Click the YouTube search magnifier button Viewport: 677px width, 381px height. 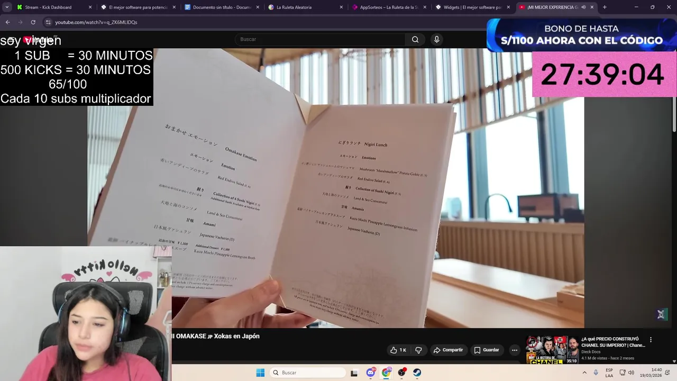415,39
